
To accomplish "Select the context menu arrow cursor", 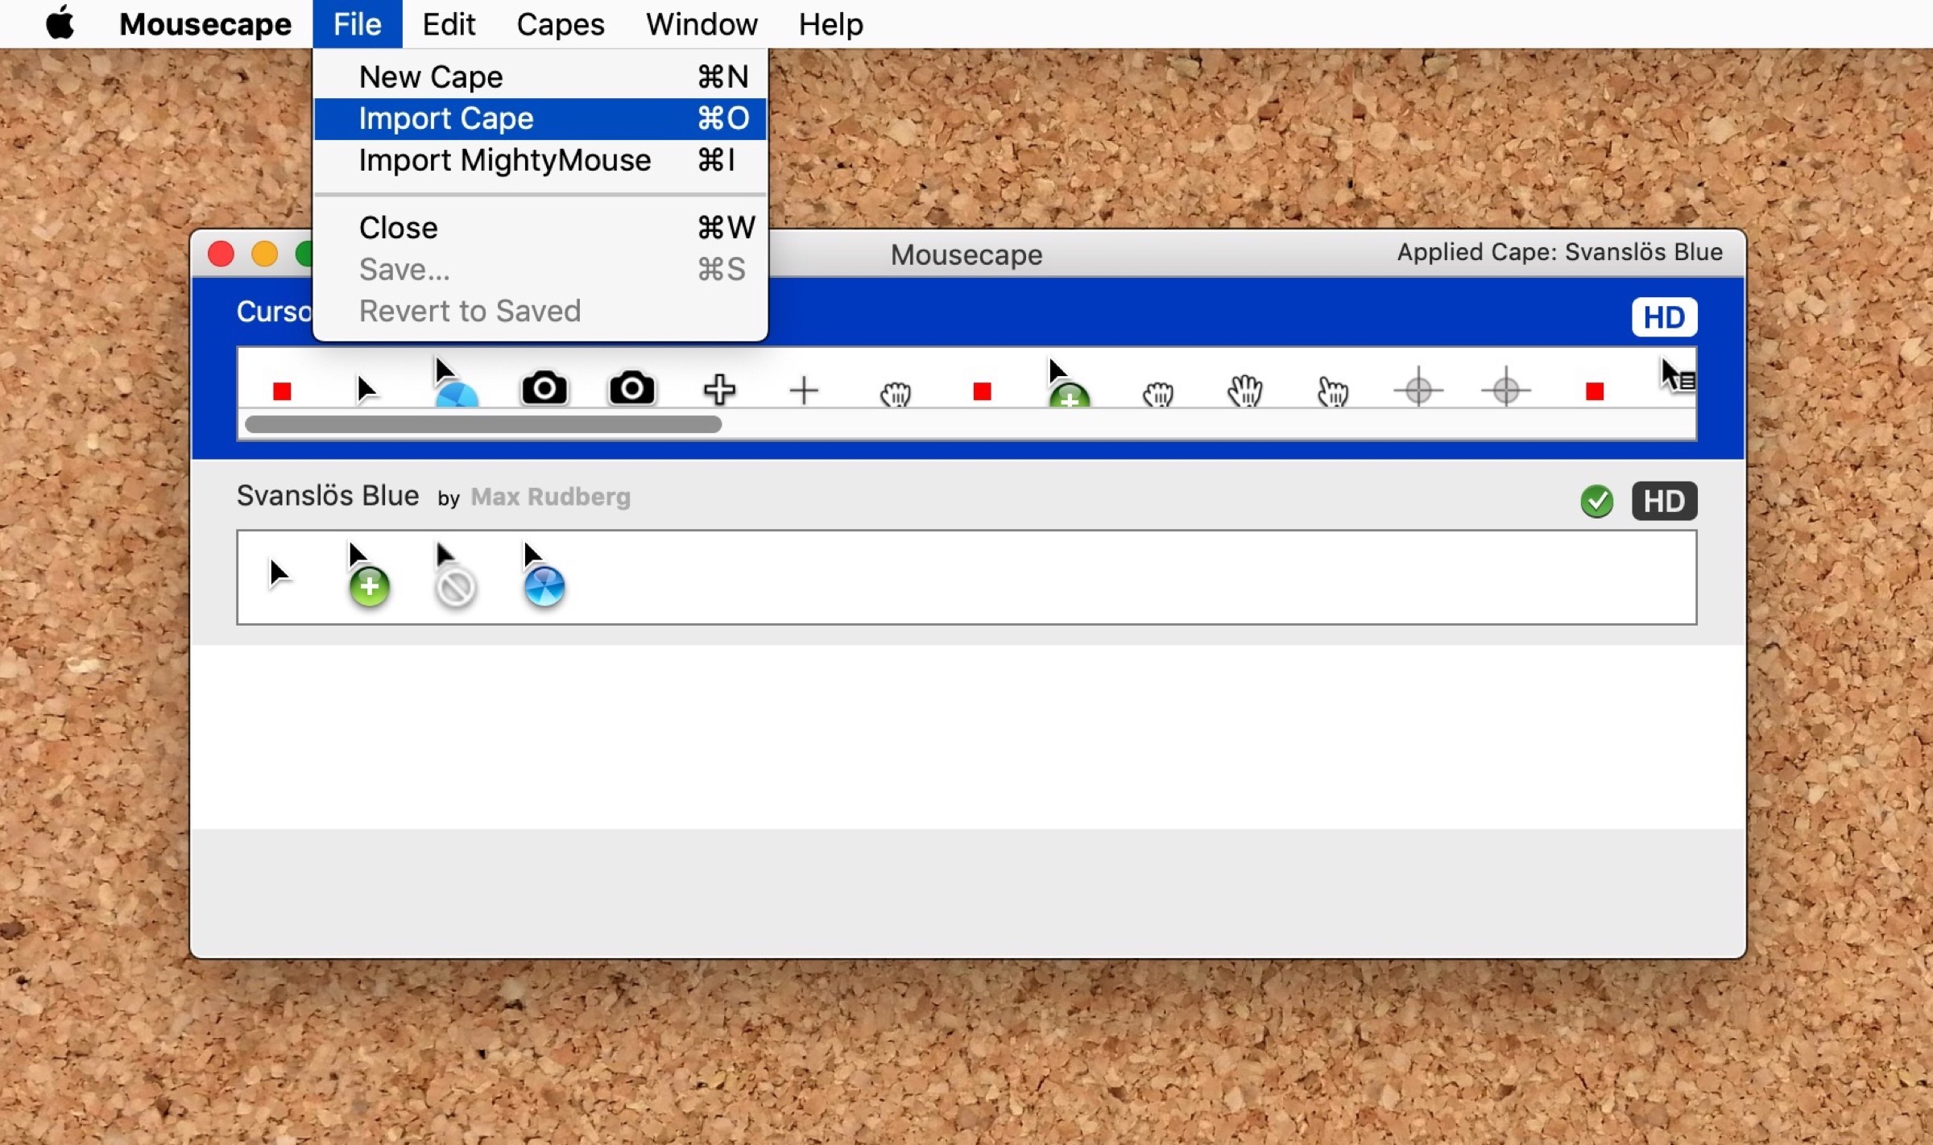I will pos(1677,376).
